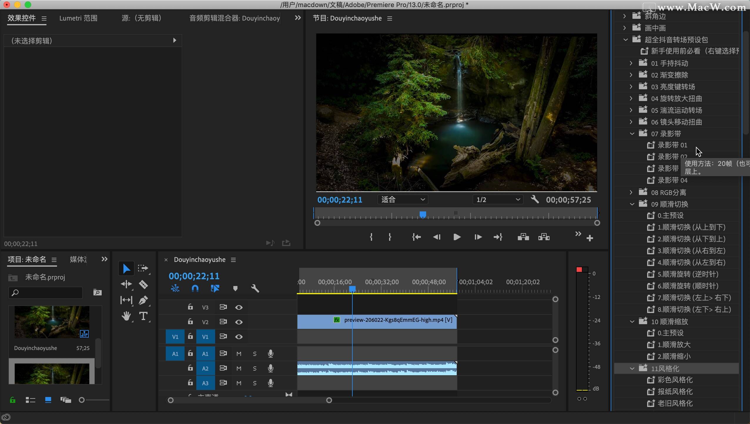The height and width of the screenshot is (424, 750).
Task: Toggle V2 track visibility eye
Action: 239,322
